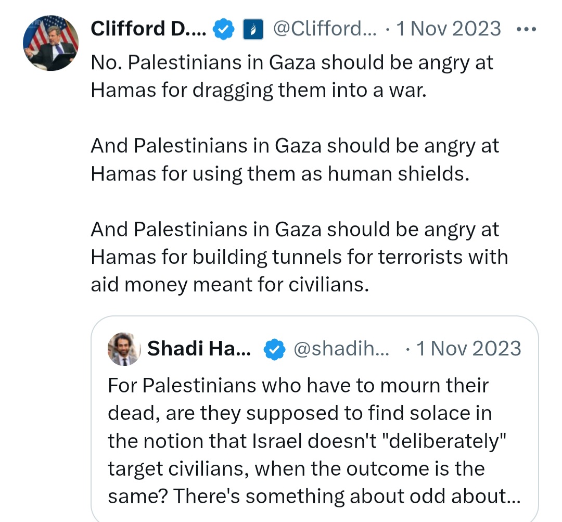Open the three-dot more options menu
The height and width of the screenshot is (522, 562).
526,29
